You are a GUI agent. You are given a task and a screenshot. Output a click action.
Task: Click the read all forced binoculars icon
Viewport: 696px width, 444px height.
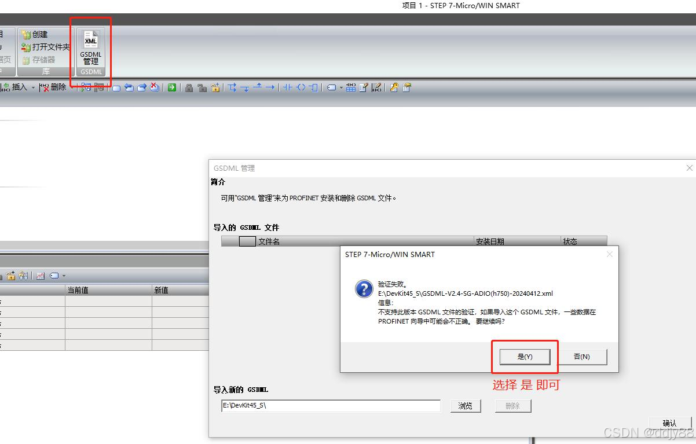tap(23, 276)
